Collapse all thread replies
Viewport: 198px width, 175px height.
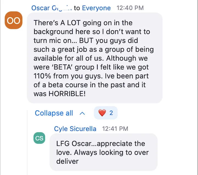(54, 113)
